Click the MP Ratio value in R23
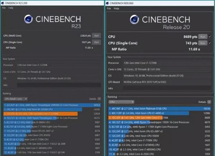Image resolution: width=215 pixels, height=156 pixels. click(89, 48)
